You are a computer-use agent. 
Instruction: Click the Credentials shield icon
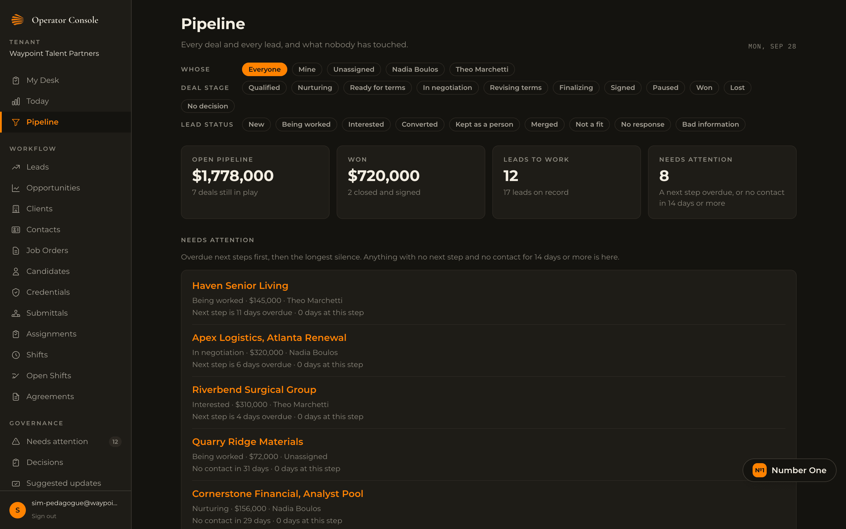(16, 292)
